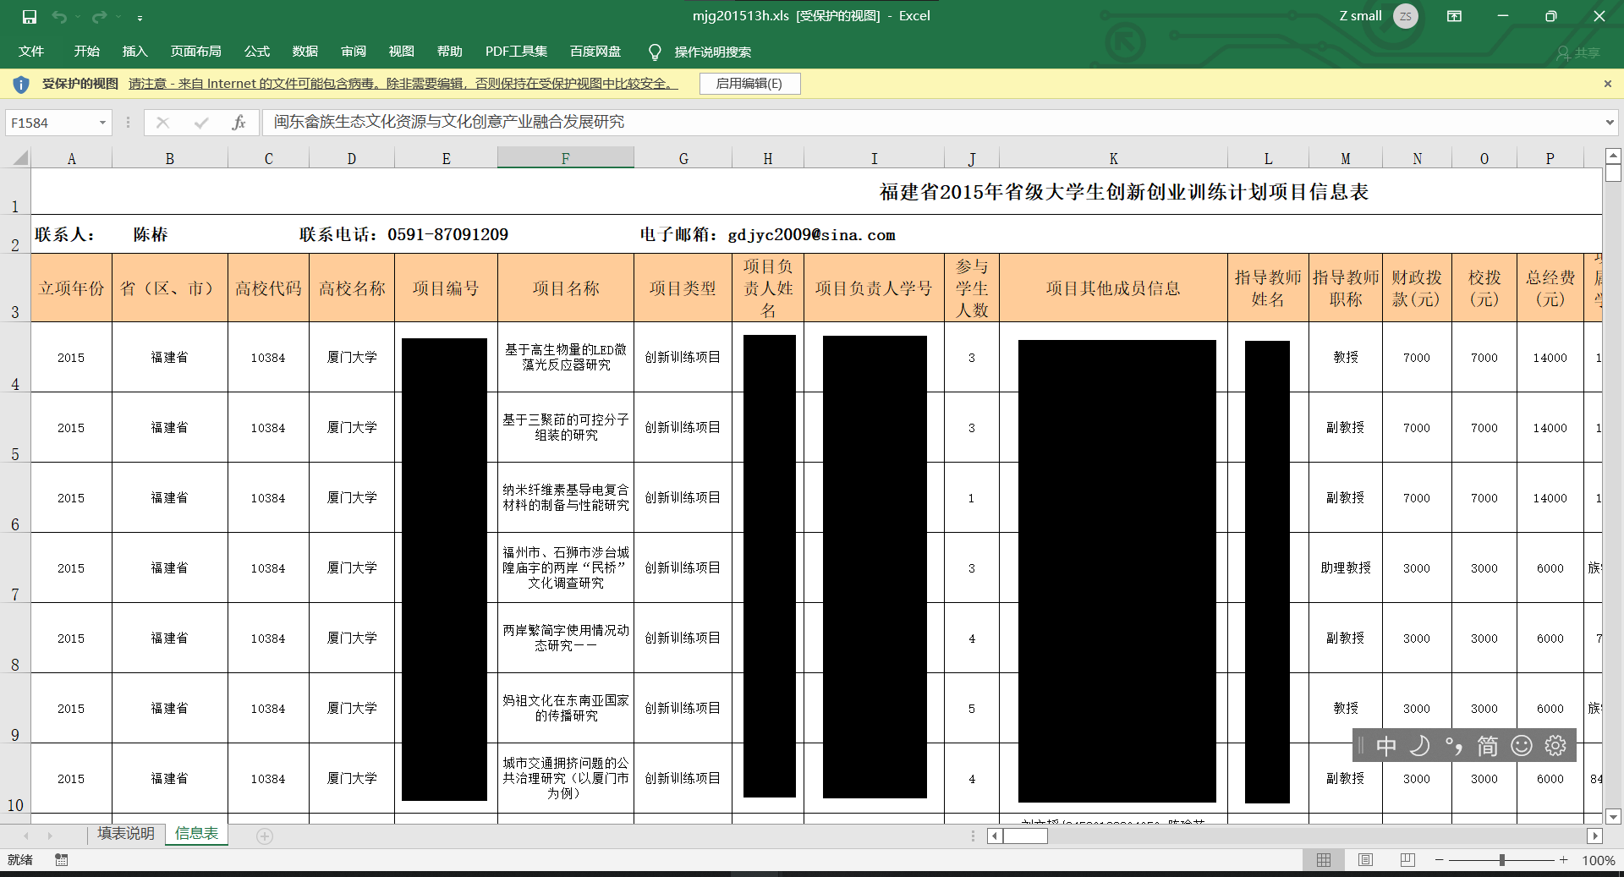Click the IME emoji smiley icon
The width and height of the screenshot is (1624, 877).
[x=1522, y=746]
